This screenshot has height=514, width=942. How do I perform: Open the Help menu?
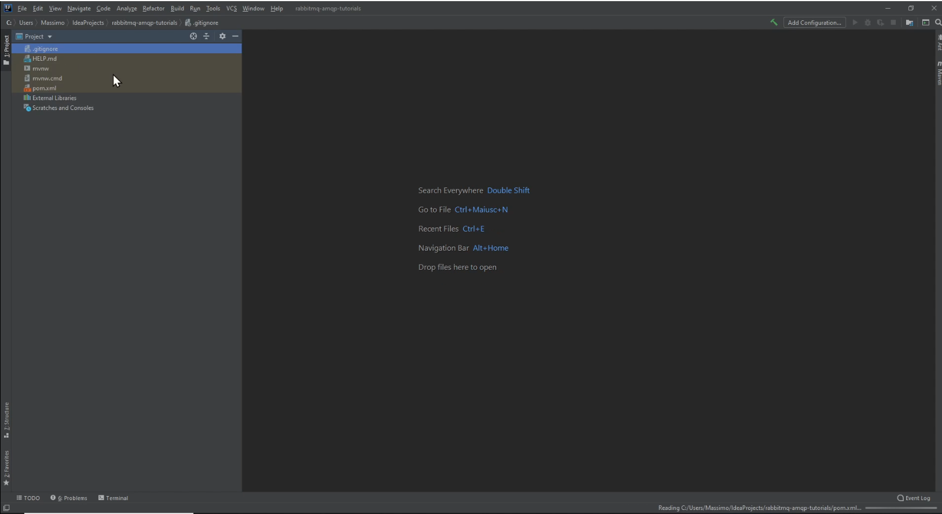[277, 8]
